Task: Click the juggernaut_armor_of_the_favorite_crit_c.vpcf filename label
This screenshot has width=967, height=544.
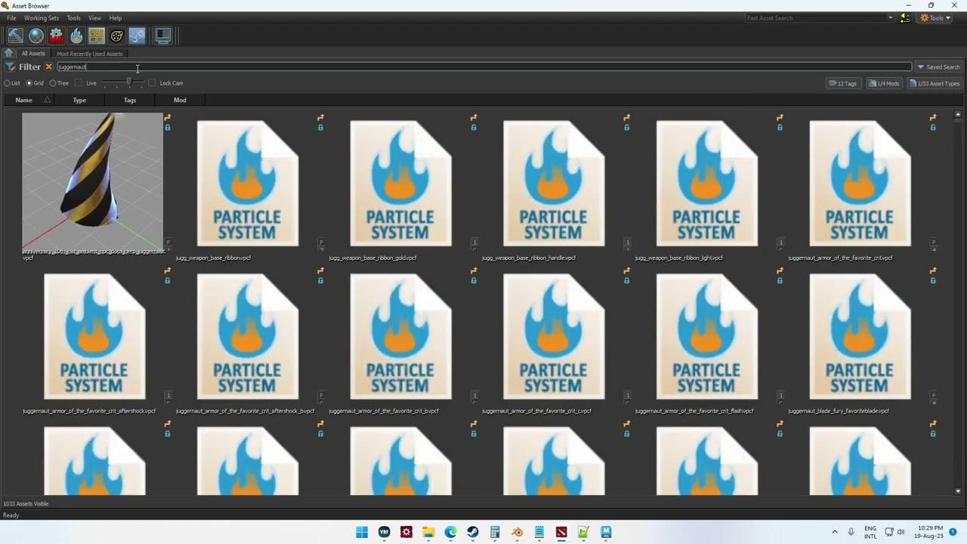Action: pos(536,411)
